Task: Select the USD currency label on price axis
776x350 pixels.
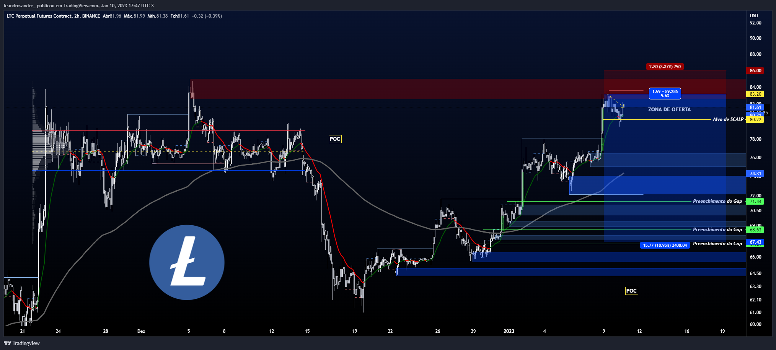Action: click(754, 16)
